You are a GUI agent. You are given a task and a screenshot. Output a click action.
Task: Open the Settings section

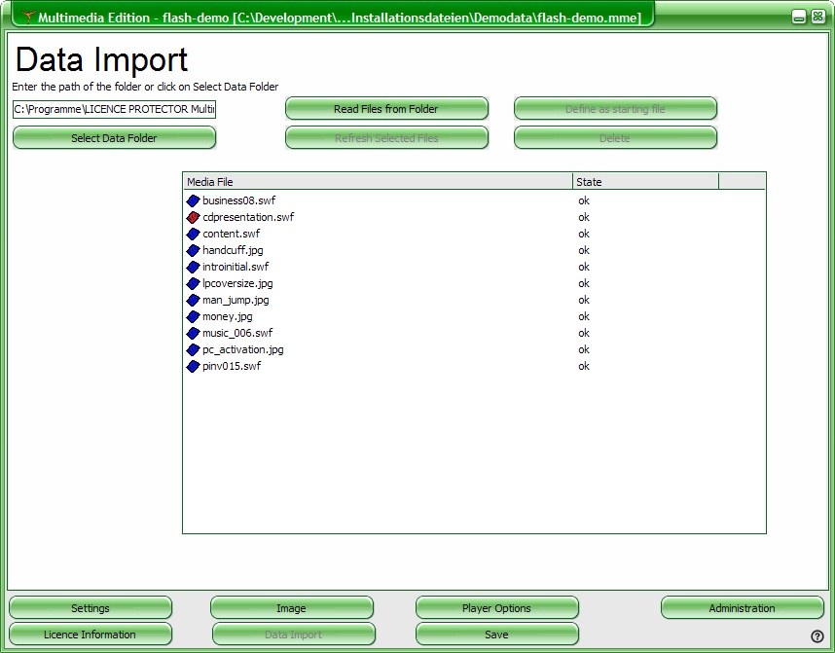(91, 608)
